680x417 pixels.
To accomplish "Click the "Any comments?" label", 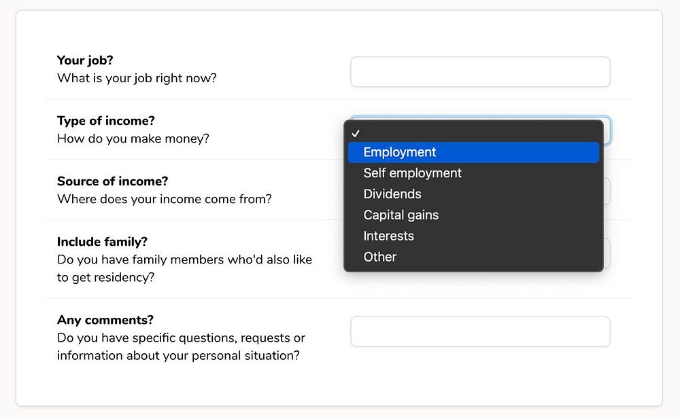I will (x=105, y=320).
